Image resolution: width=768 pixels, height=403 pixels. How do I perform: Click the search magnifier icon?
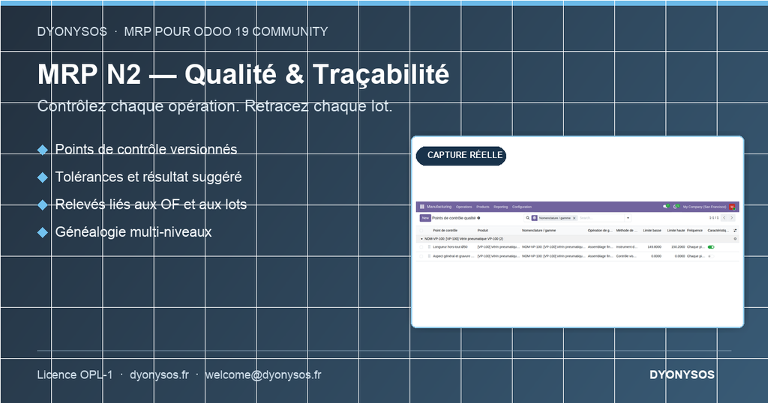tap(527, 218)
